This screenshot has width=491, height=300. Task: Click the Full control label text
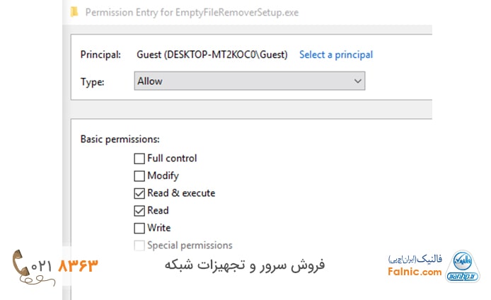point(172,158)
